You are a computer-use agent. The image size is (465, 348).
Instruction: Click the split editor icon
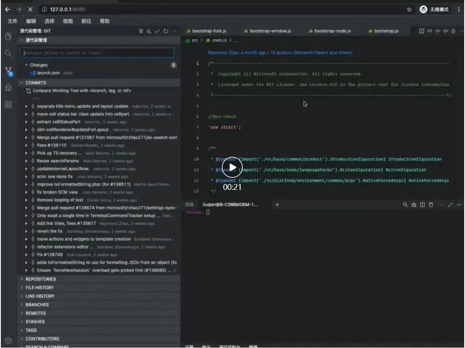point(422,31)
